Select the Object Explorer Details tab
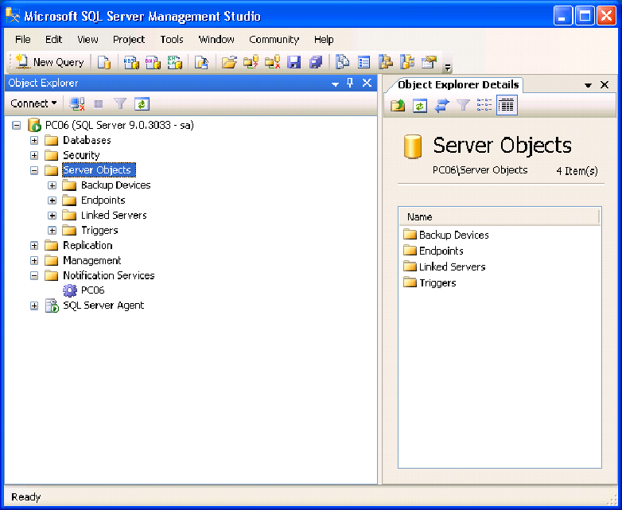 [x=458, y=84]
